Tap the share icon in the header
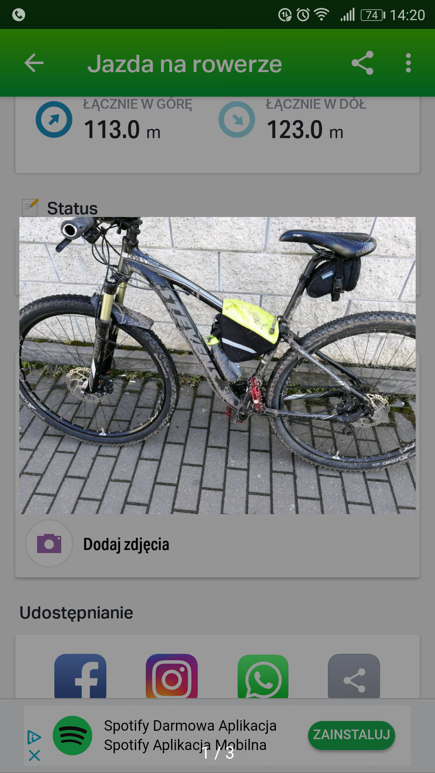Viewport: 435px width, 773px height. point(362,63)
